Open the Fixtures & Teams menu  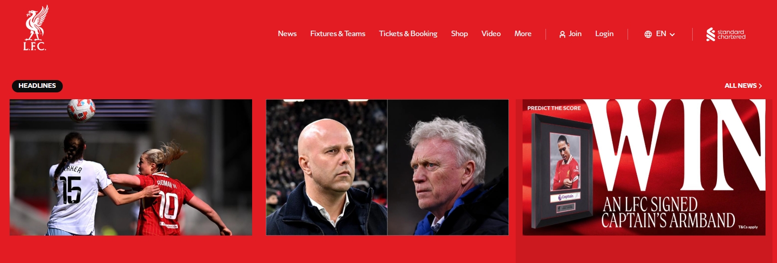click(337, 34)
